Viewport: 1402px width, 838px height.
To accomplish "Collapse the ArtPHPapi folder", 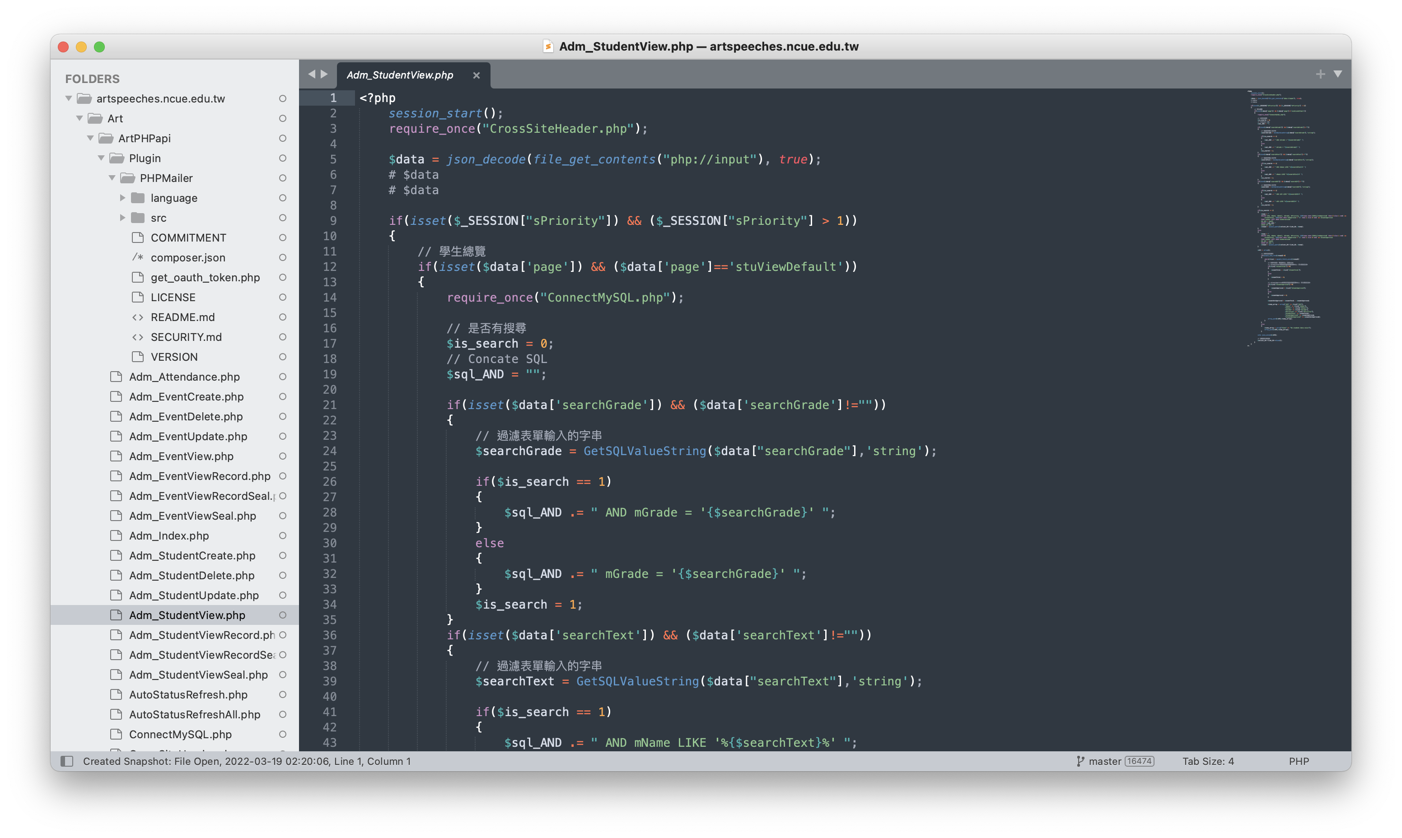I will point(90,138).
